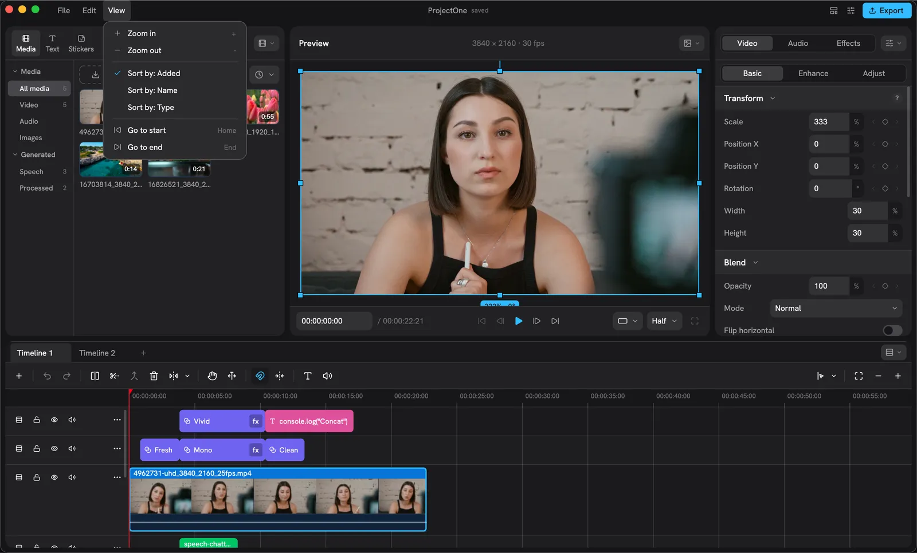
Task: Open aspect ratio dropdown in preview
Action: (628, 321)
